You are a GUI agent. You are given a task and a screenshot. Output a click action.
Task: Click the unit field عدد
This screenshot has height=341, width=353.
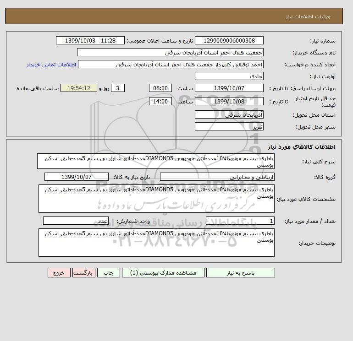pos(76,221)
